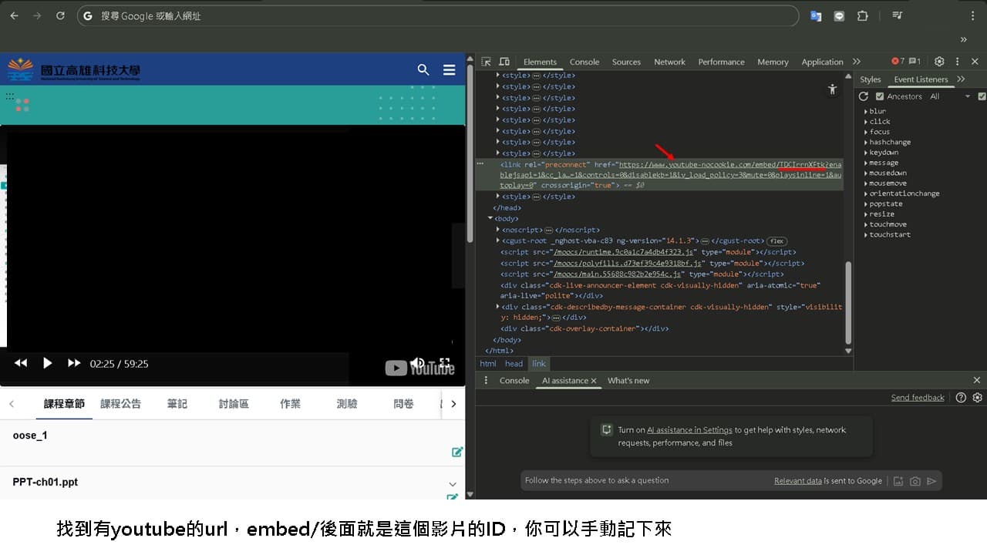Play the video

point(47,363)
